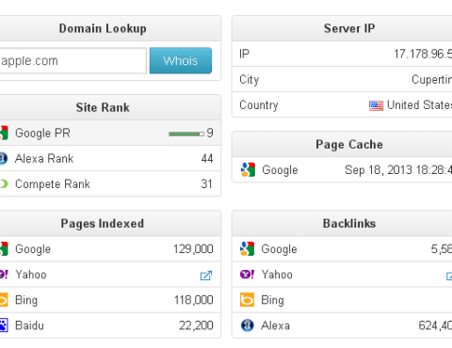Click the United States flag icon
This screenshot has height=348, width=452.
[x=376, y=105]
